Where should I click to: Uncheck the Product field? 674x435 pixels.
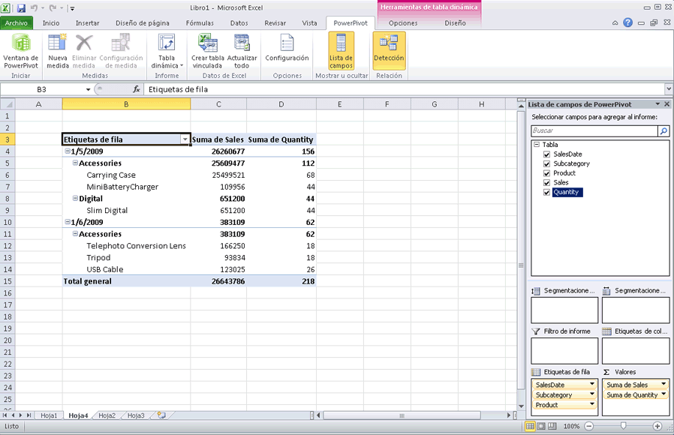[x=547, y=172]
